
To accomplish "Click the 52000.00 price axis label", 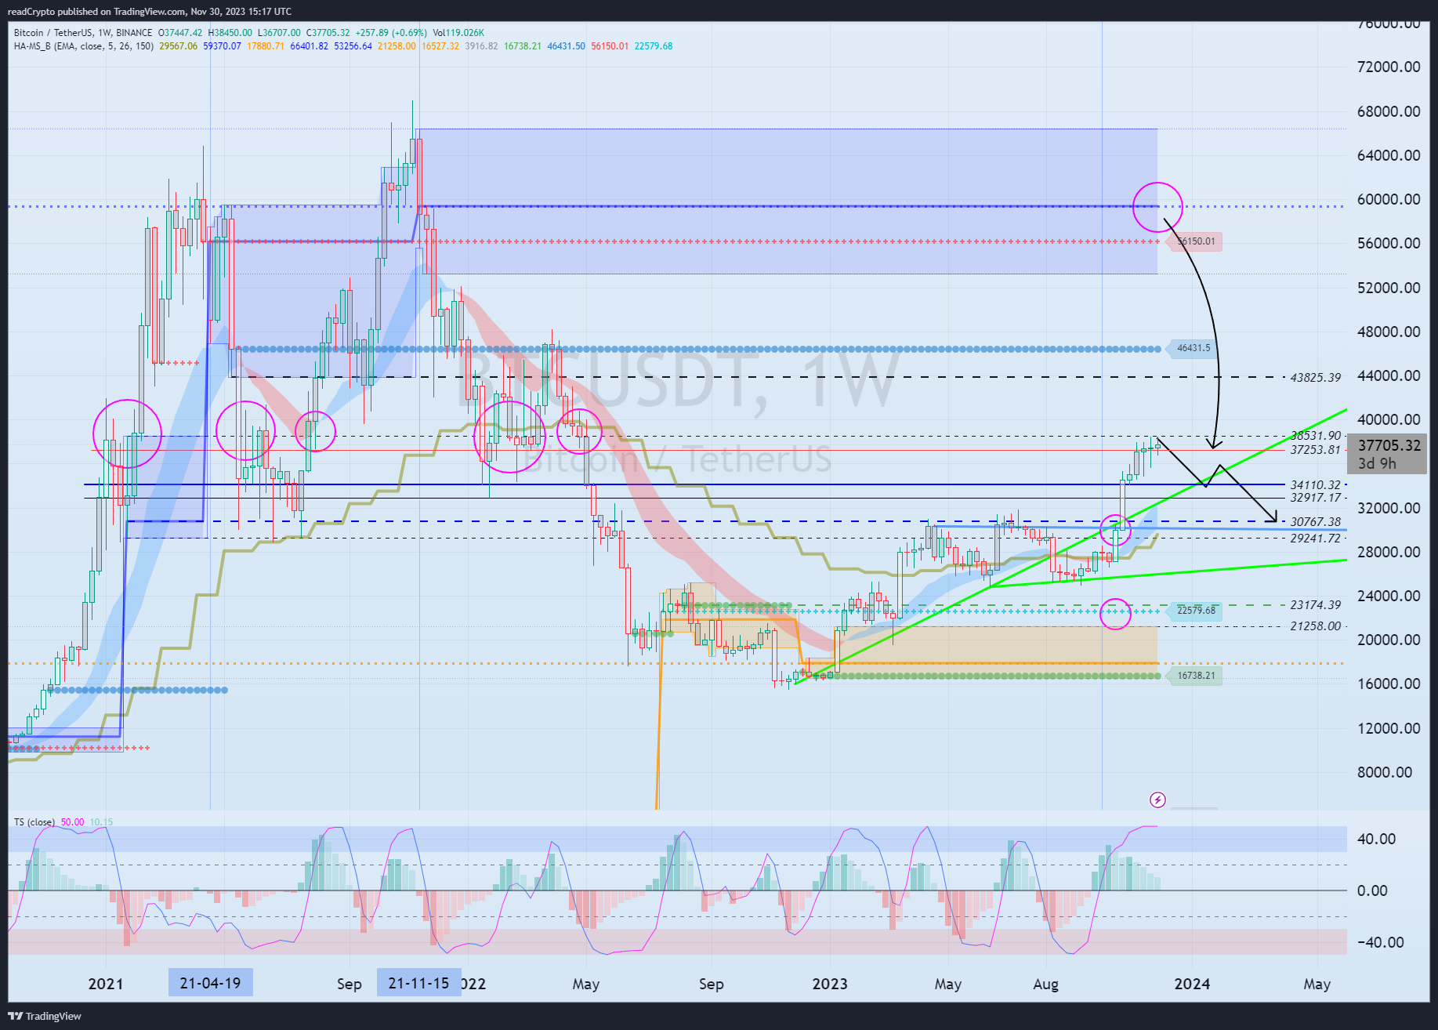I will pyautogui.click(x=1389, y=288).
